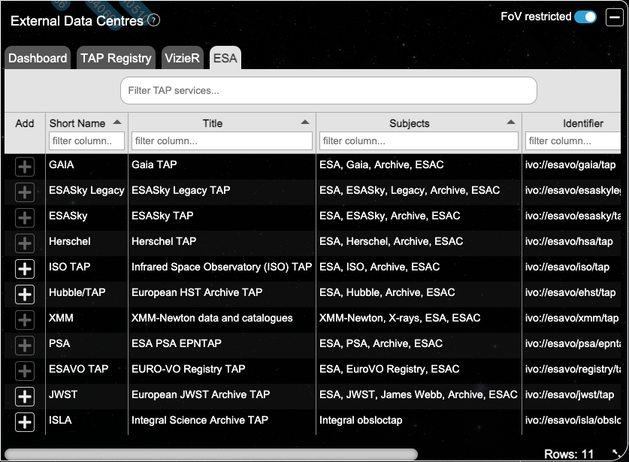Select 'European HST Archive TAP' cell
The image size is (629, 462).
point(222,292)
